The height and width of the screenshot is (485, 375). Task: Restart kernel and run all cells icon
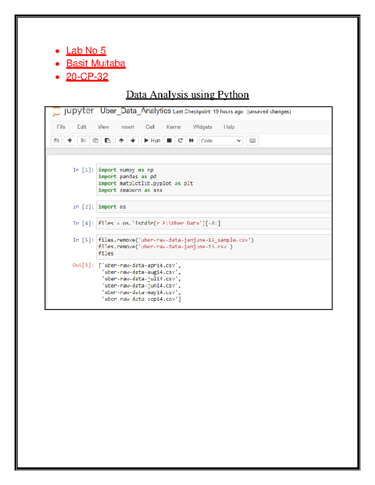coord(191,141)
